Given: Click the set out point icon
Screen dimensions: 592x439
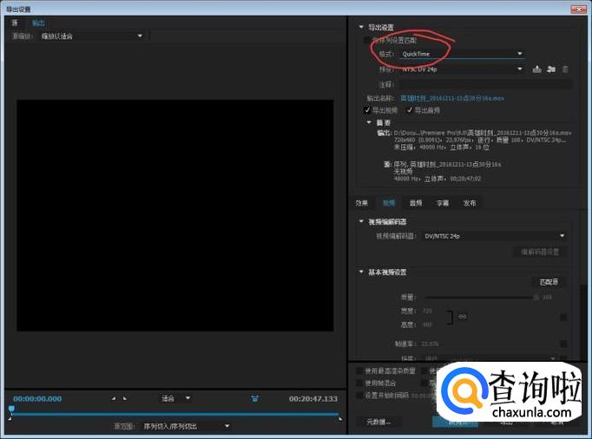Looking at the screenshot, I should coord(125,398).
